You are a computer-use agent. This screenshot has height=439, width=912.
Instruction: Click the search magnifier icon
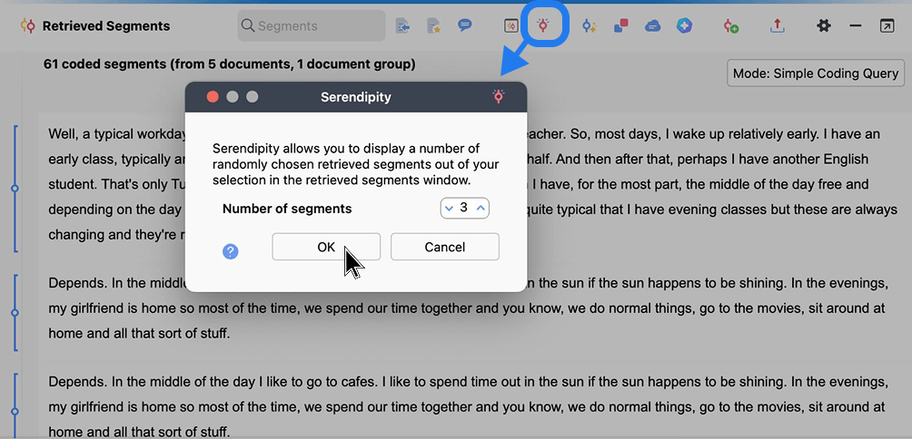pyautogui.click(x=248, y=25)
